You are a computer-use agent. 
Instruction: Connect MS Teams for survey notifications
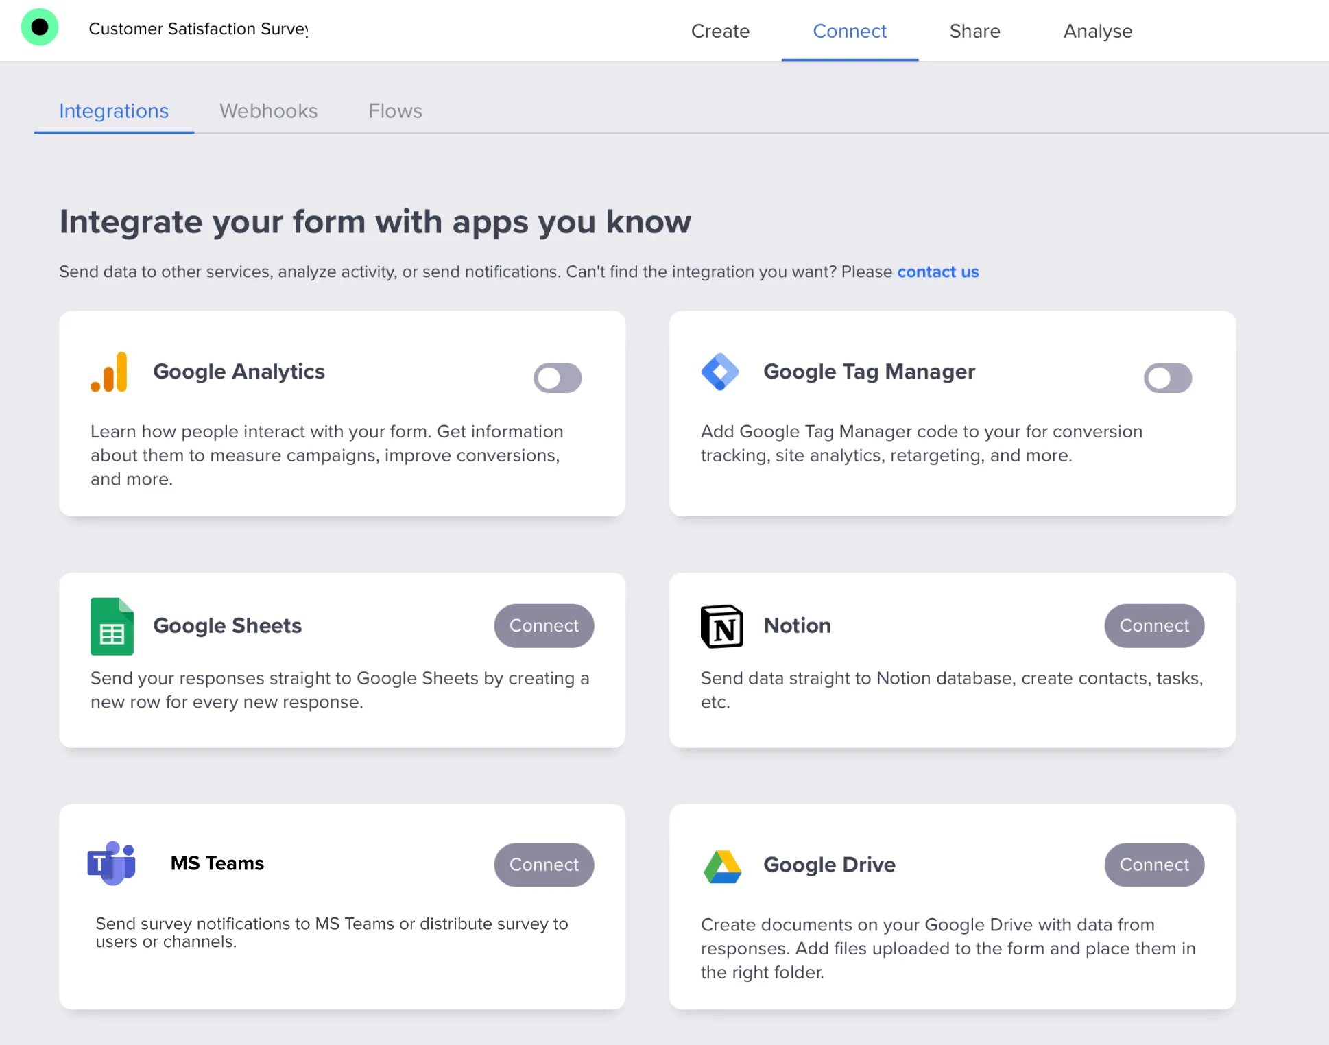(544, 865)
